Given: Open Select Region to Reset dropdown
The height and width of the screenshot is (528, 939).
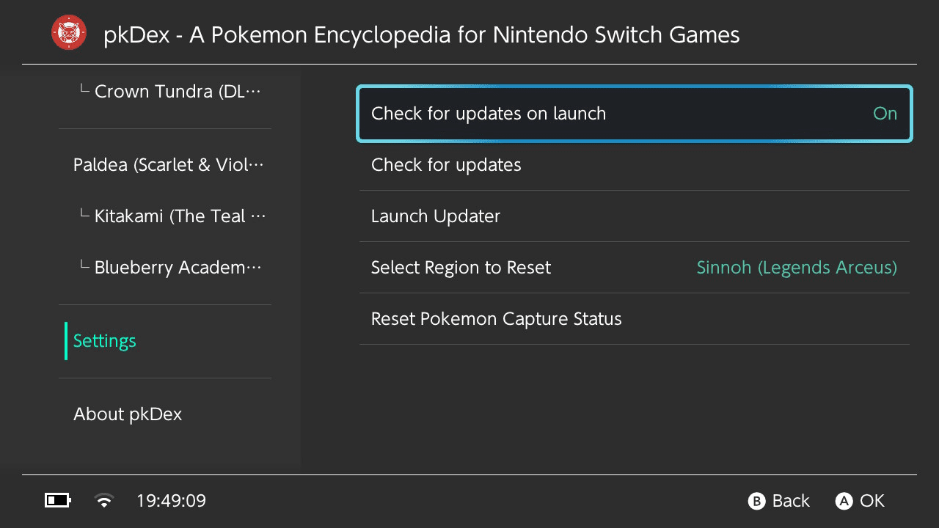Looking at the screenshot, I should click(635, 268).
